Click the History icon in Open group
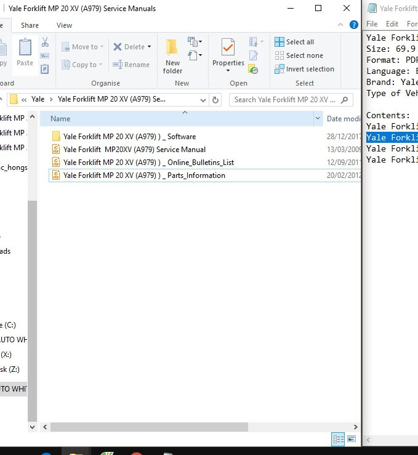Screen dimensions: 418x455 pos(253,69)
